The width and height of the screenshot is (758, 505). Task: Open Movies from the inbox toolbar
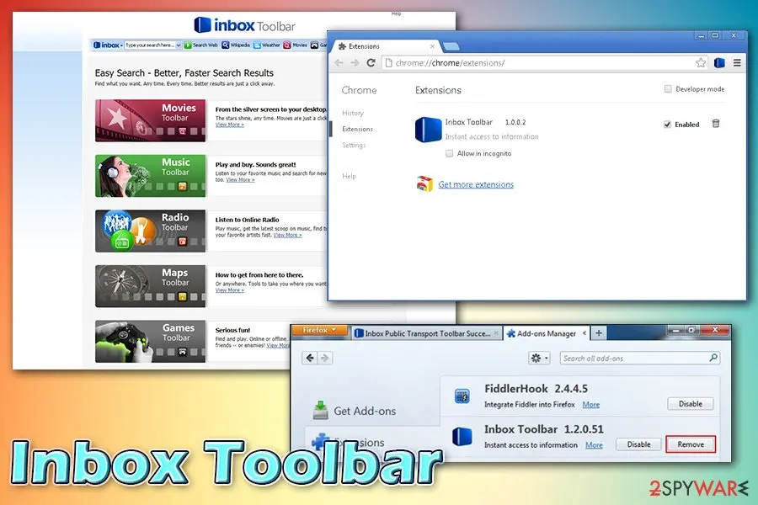pos(296,45)
